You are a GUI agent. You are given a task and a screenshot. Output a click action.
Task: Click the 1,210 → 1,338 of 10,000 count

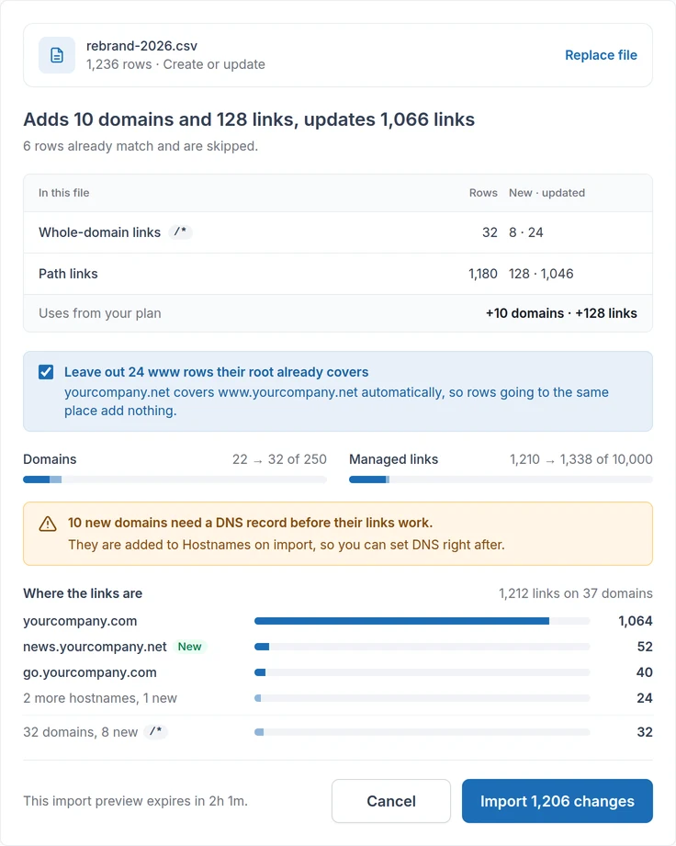(x=581, y=459)
